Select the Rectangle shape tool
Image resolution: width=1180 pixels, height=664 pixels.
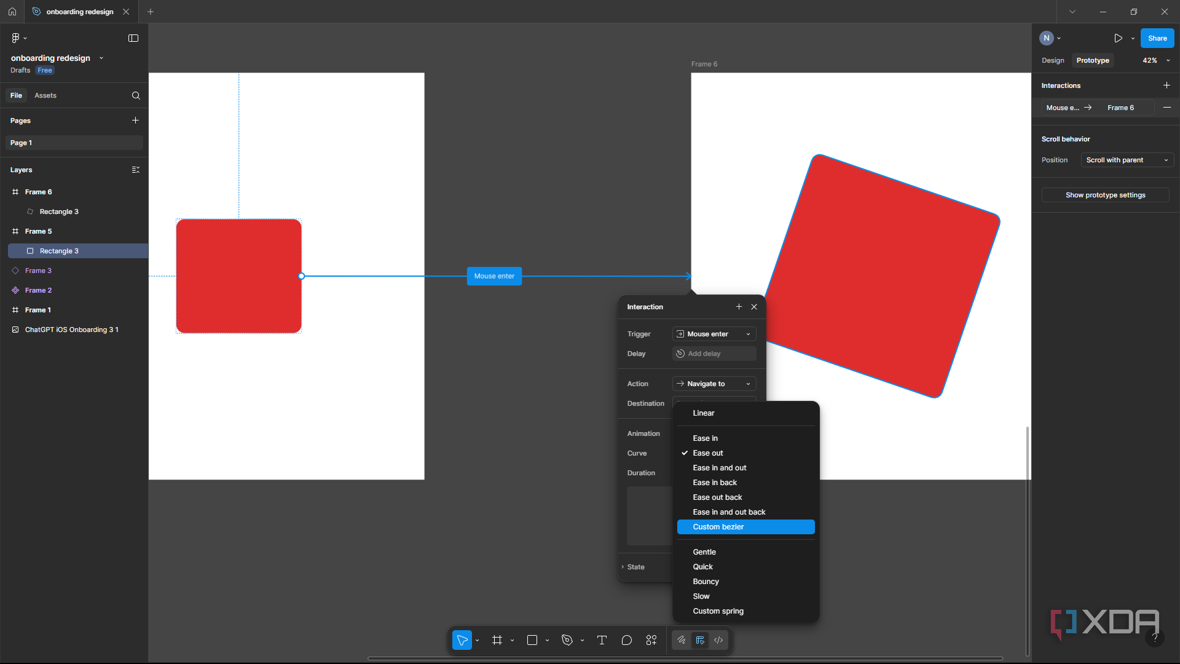point(532,640)
